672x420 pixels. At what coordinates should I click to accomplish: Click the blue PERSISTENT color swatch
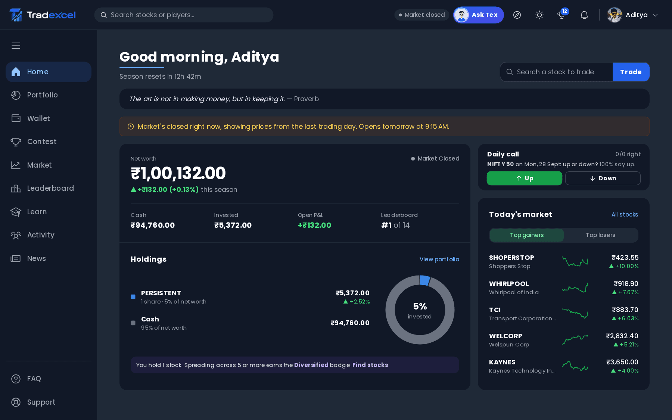pos(133,297)
